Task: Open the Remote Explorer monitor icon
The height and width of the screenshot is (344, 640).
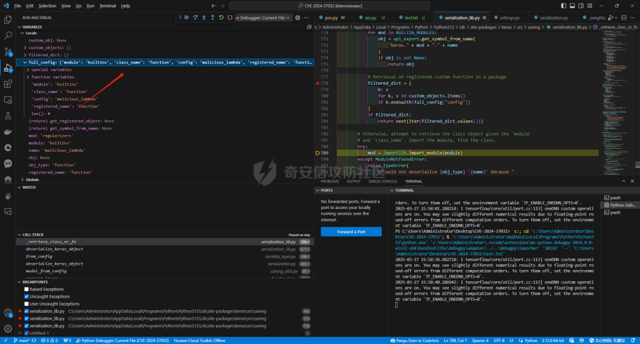Action: click(x=8, y=100)
